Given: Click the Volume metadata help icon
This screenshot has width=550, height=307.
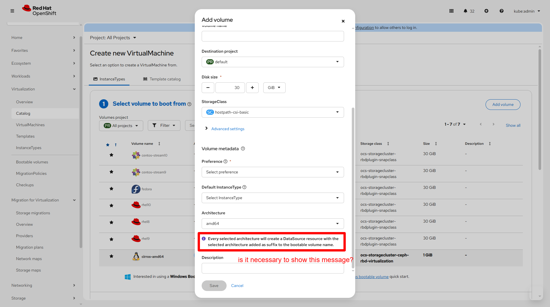Looking at the screenshot, I should click(x=243, y=149).
